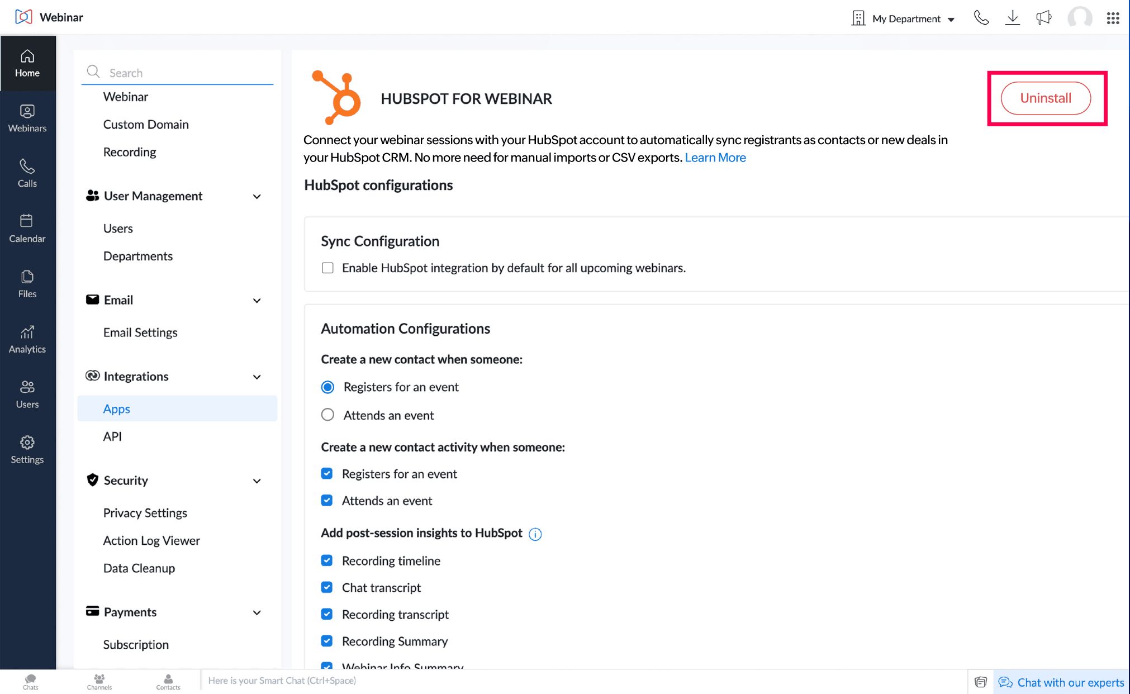Image resolution: width=1130 pixels, height=694 pixels.
Task: Open the Webinars sidebar icon
Action: coord(27,118)
